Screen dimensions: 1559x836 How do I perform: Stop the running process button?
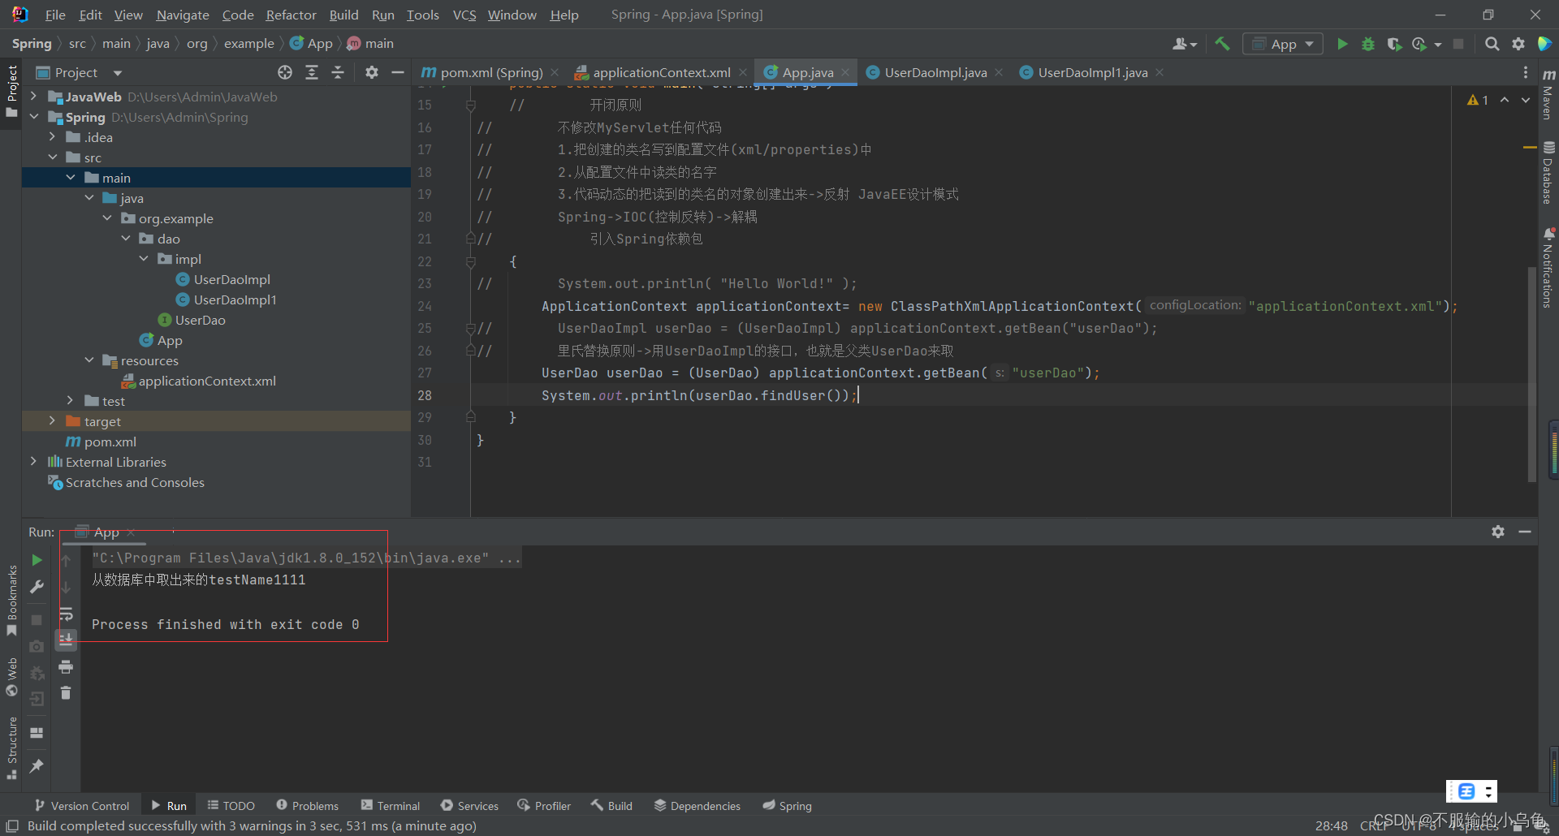point(37,619)
